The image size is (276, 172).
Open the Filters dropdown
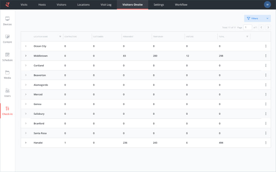(257, 18)
